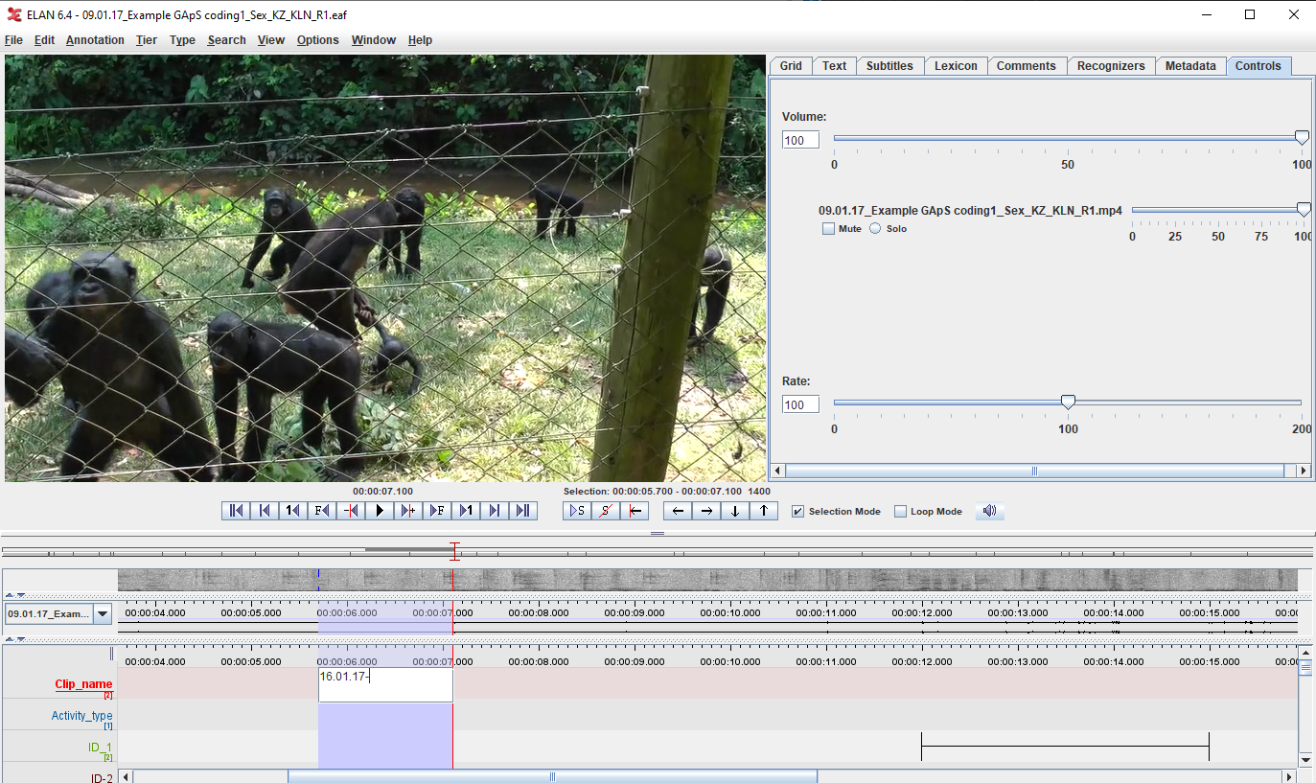Select the Solo radio button

(875, 229)
